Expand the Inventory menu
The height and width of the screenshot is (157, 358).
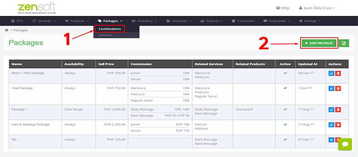pyautogui.click(x=144, y=21)
